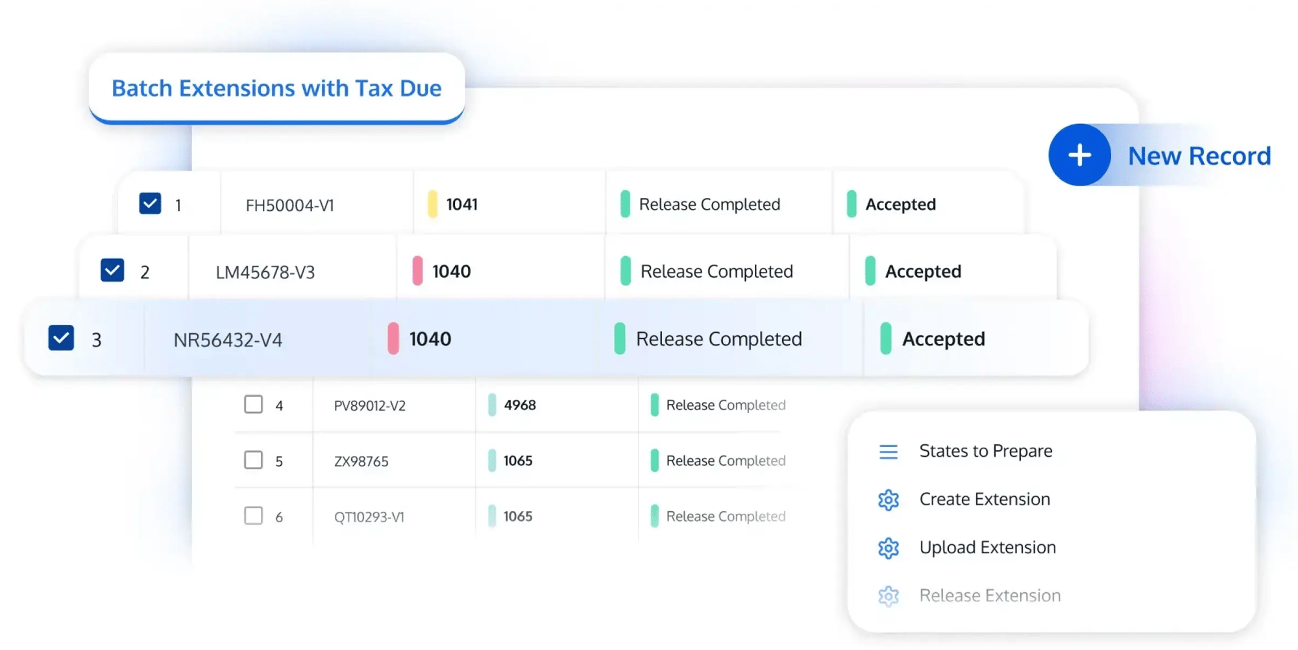
Task: Select the States to Prepare list icon
Action: [x=887, y=451]
